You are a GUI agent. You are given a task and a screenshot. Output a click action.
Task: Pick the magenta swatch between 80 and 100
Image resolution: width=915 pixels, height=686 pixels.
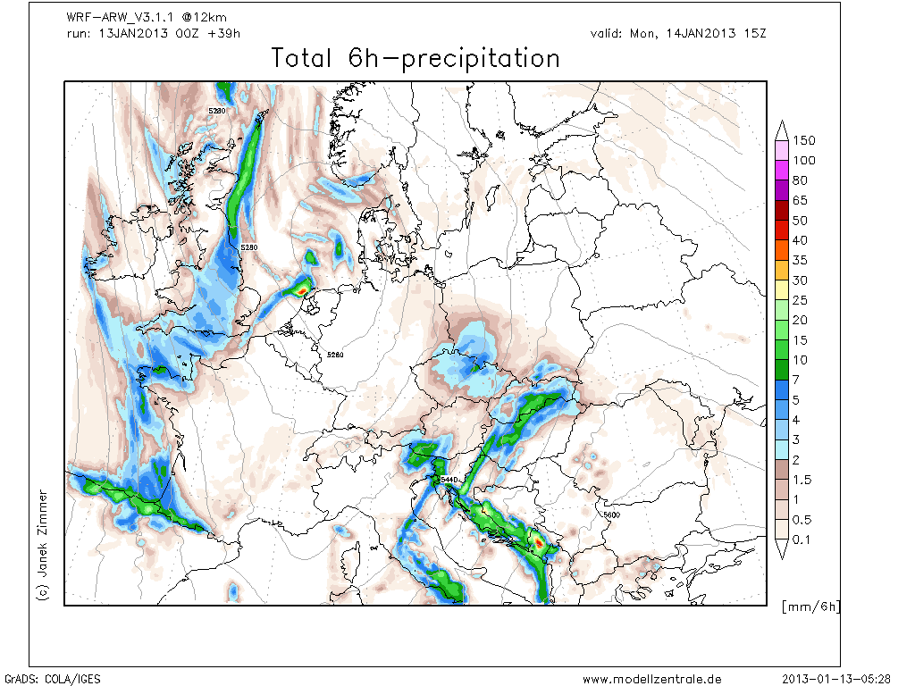pos(782,171)
